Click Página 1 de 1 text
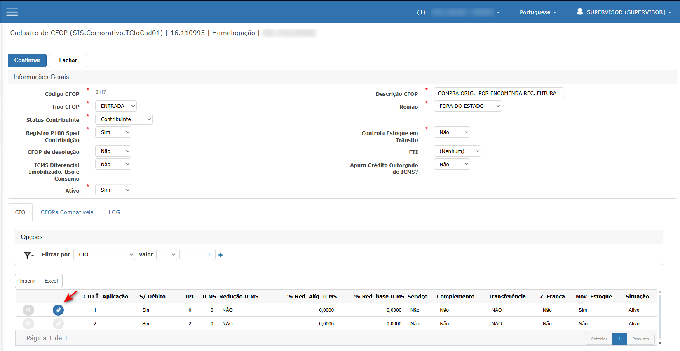680x351 pixels. (47, 338)
